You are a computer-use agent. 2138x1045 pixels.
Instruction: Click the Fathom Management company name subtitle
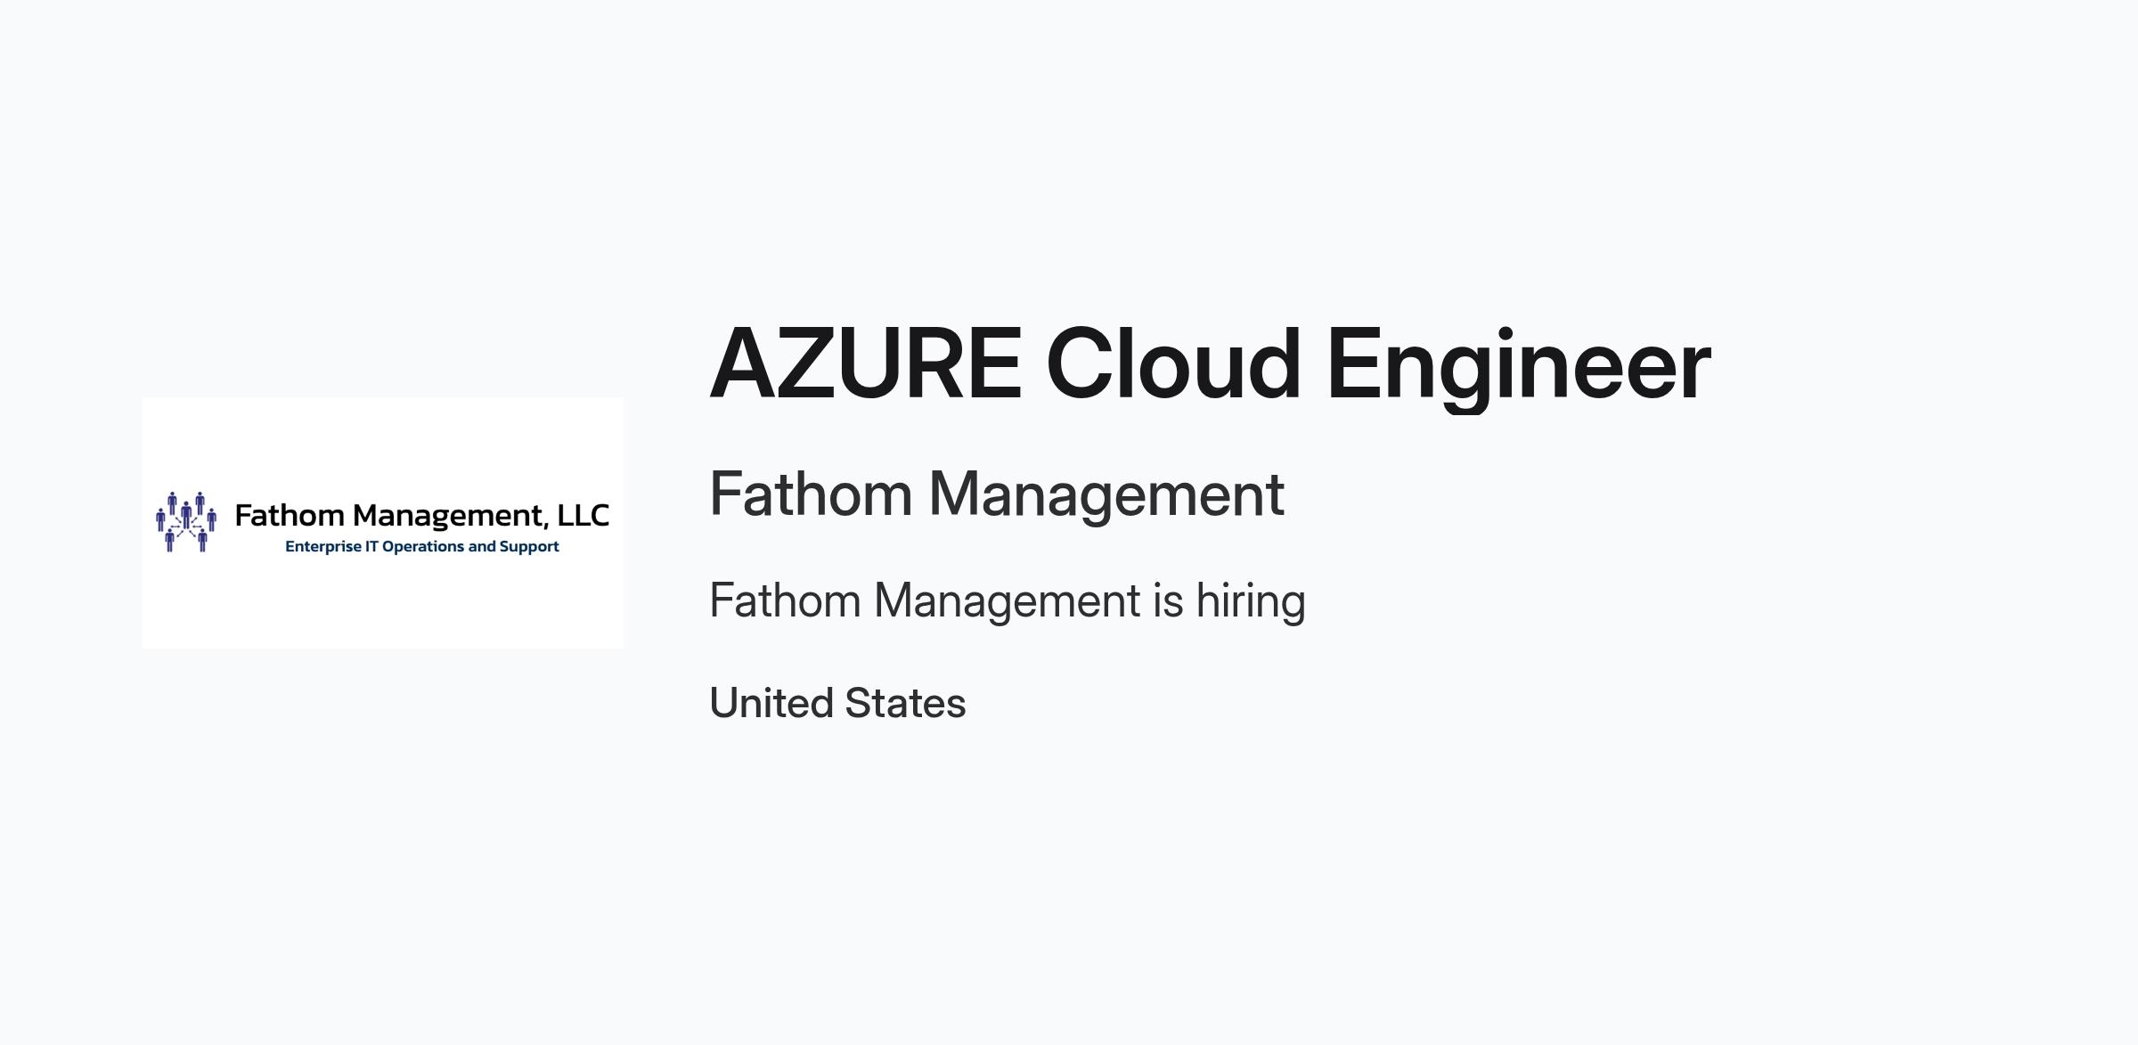(x=997, y=494)
